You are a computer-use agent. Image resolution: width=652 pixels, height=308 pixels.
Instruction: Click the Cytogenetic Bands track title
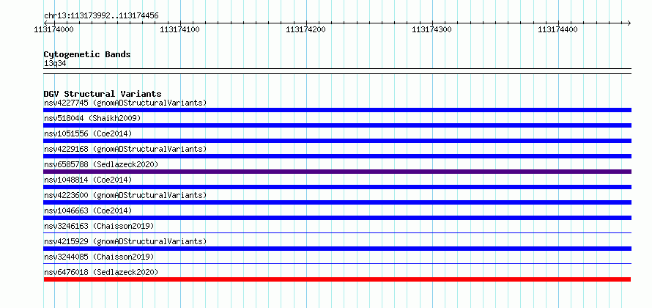(x=87, y=54)
